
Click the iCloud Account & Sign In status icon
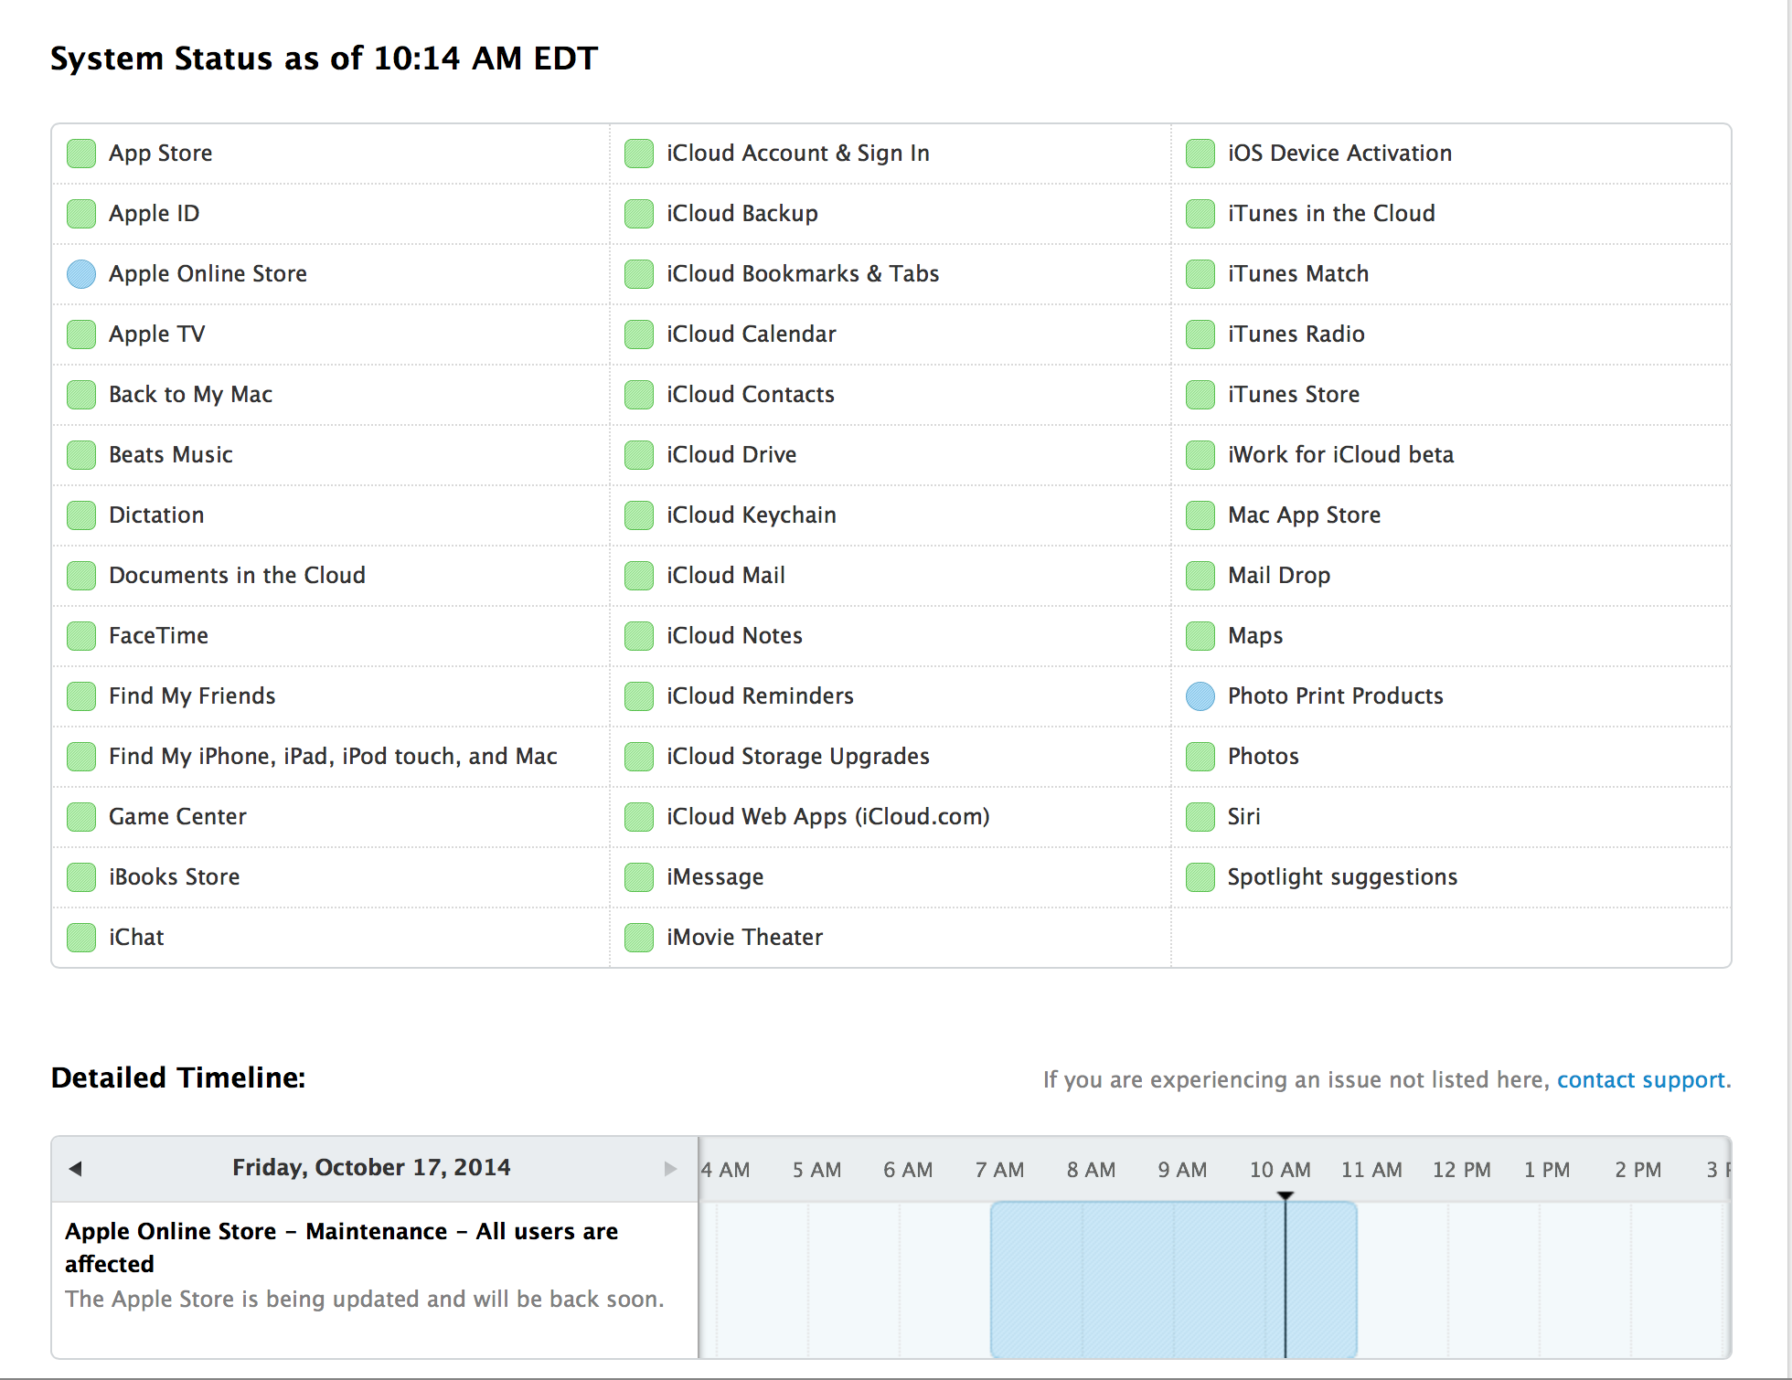tap(639, 154)
